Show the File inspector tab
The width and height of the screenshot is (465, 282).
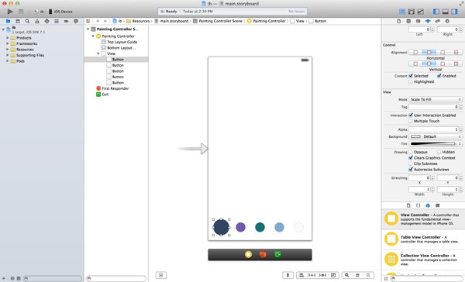pyautogui.click(x=399, y=22)
